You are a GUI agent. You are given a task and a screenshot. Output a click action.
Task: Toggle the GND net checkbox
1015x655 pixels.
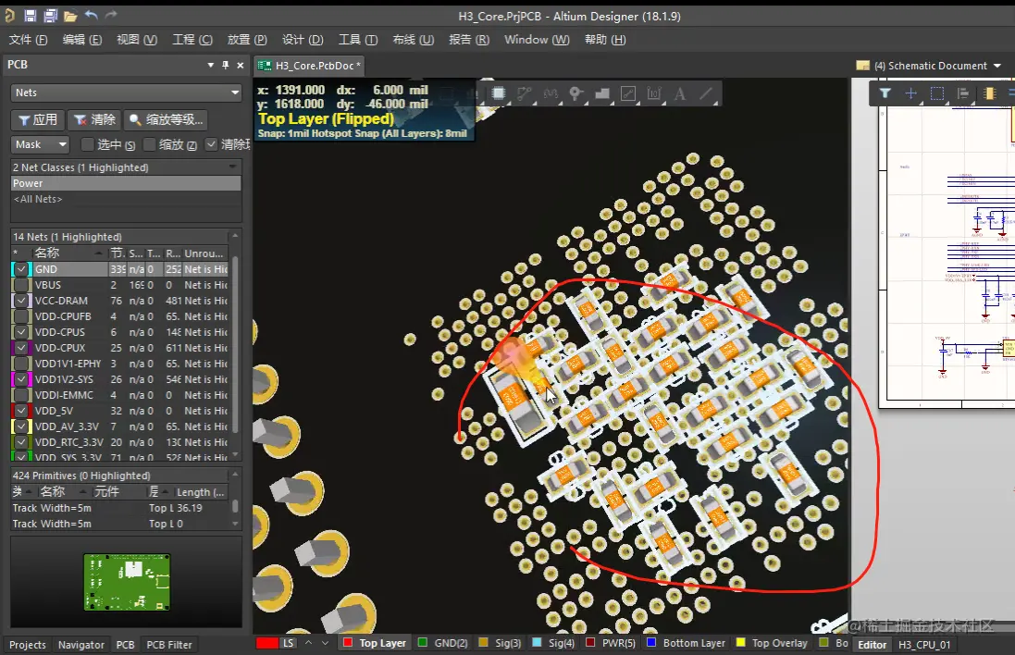pyautogui.click(x=21, y=269)
